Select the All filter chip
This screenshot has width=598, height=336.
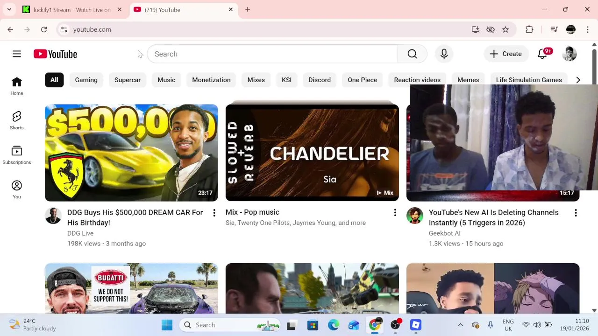coord(54,80)
